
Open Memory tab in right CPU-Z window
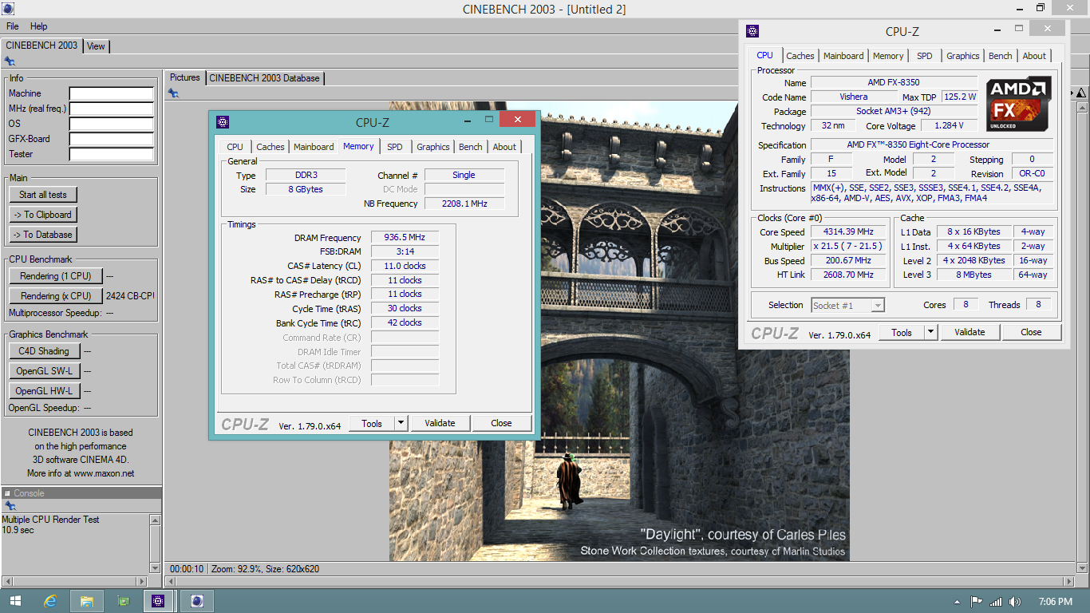(x=888, y=56)
